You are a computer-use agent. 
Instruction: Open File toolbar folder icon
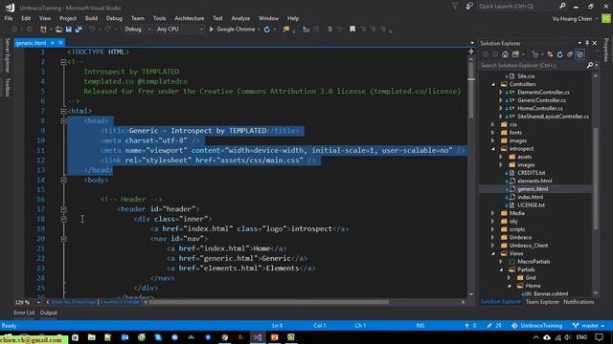[58, 30]
